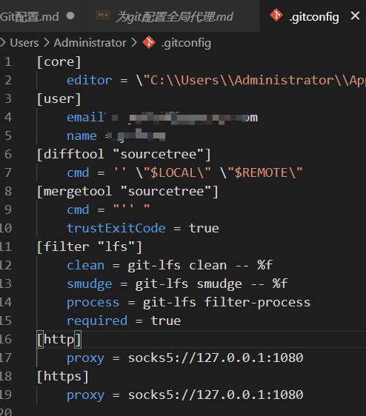Image resolution: width=366 pixels, height=416 pixels.
Task: Open the Users breadcrumb folder
Action: click(24, 43)
